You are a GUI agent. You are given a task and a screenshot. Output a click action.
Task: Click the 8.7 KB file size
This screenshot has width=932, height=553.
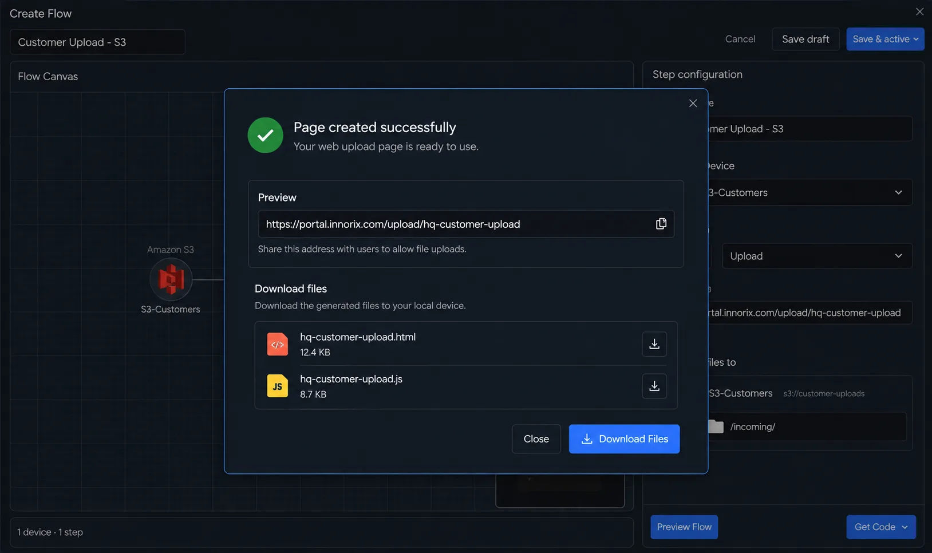[313, 394]
